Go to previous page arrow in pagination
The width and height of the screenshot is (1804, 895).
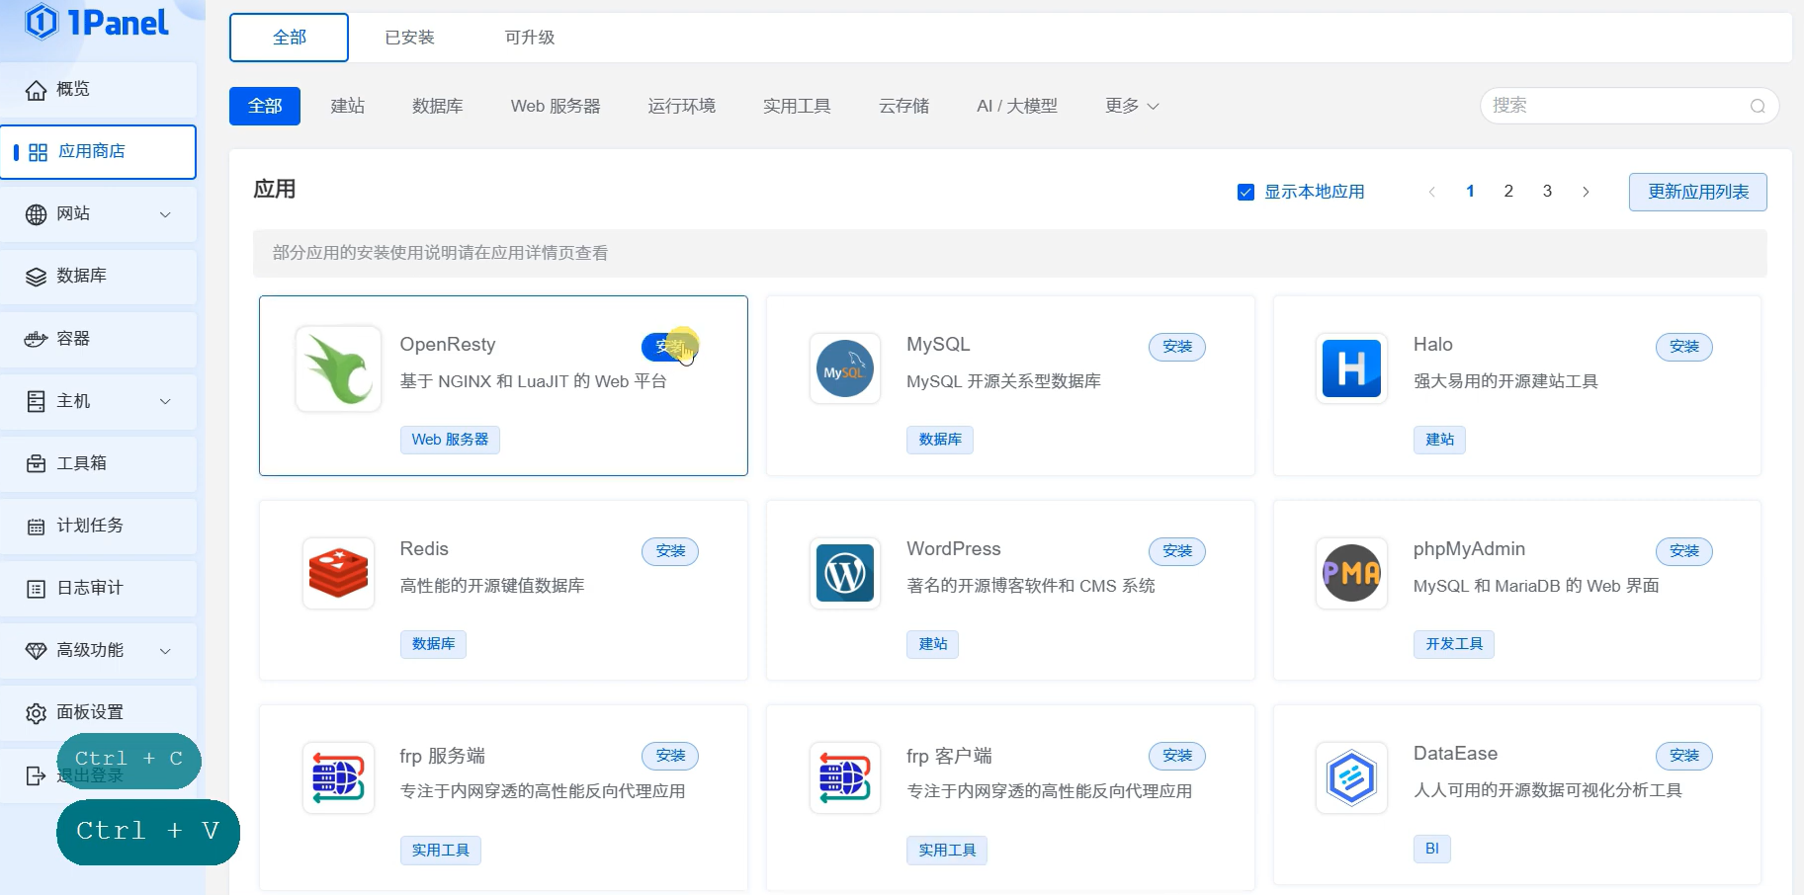click(1431, 192)
